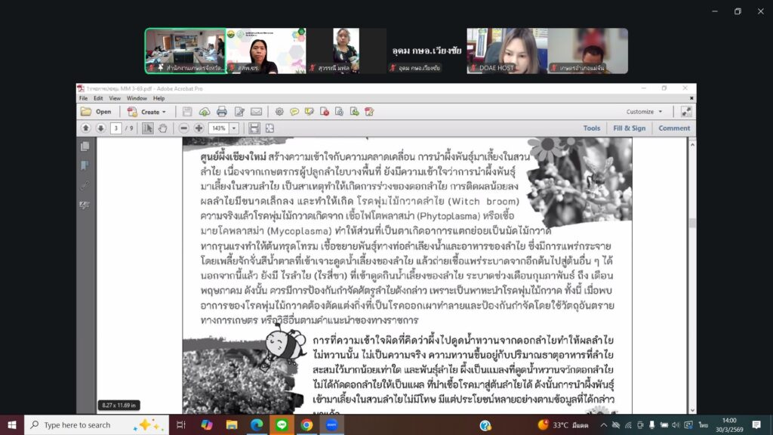The image size is (773, 435).
Task: Open the View menu
Action: tap(115, 98)
